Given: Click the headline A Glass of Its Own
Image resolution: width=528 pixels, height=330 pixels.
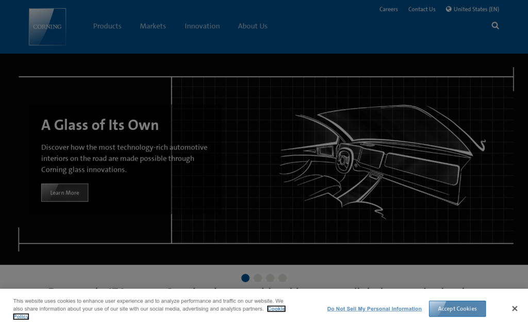Looking at the screenshot, I should [100, 125].
